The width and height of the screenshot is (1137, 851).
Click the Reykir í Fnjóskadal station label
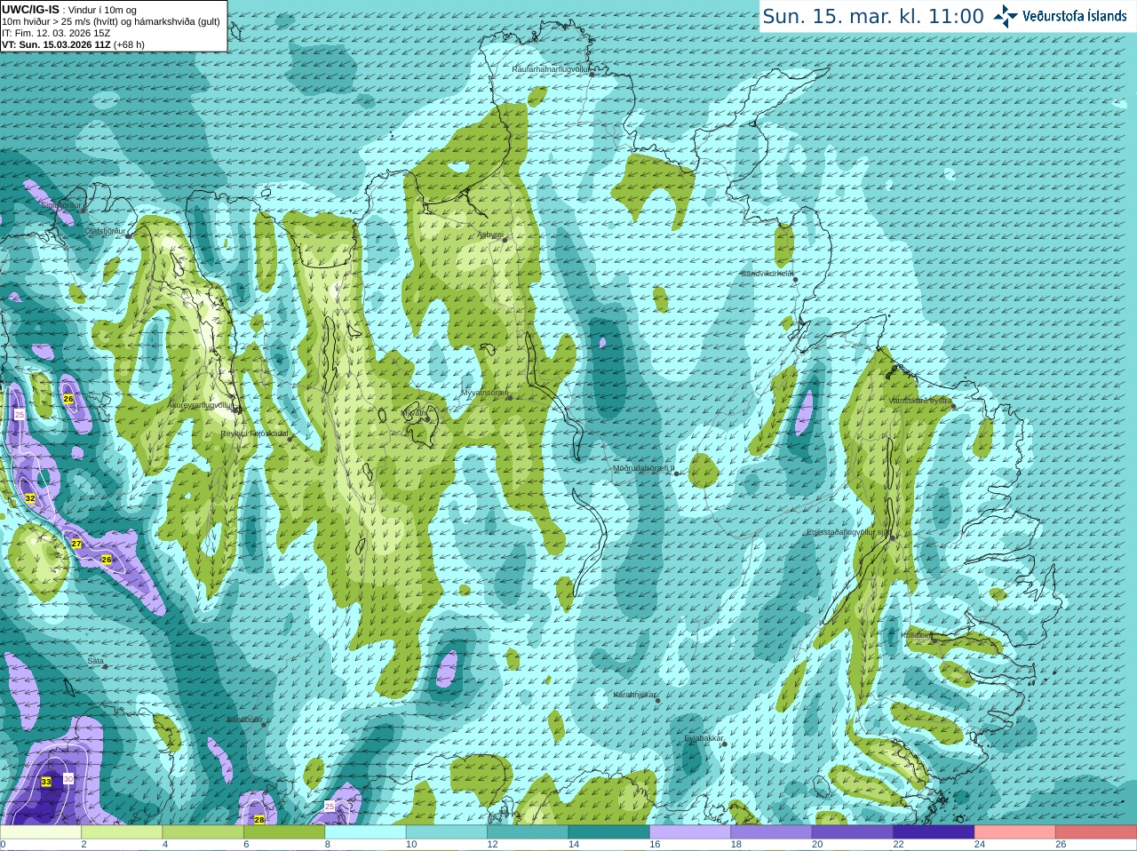(255, 433)
